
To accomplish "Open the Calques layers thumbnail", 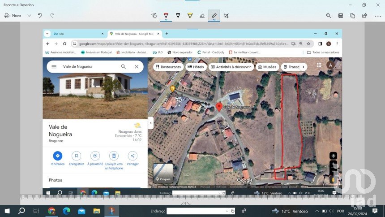I will pyautogui.click(x=163, y=173).
